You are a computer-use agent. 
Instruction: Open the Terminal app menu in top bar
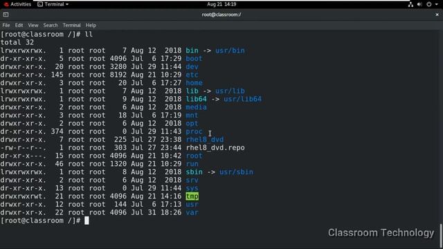pos(53,4)
